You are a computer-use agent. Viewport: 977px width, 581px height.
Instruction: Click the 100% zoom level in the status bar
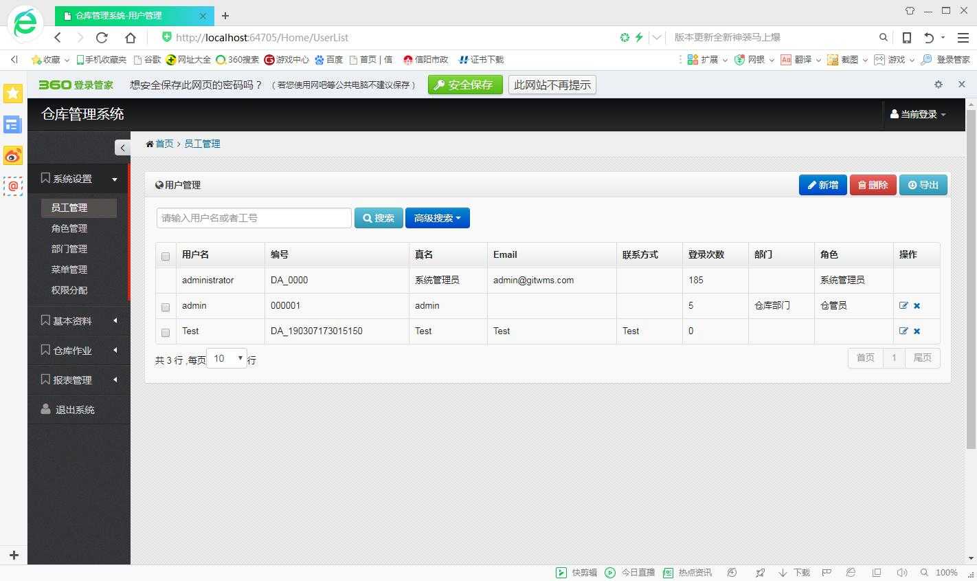[x=946, y=572]
